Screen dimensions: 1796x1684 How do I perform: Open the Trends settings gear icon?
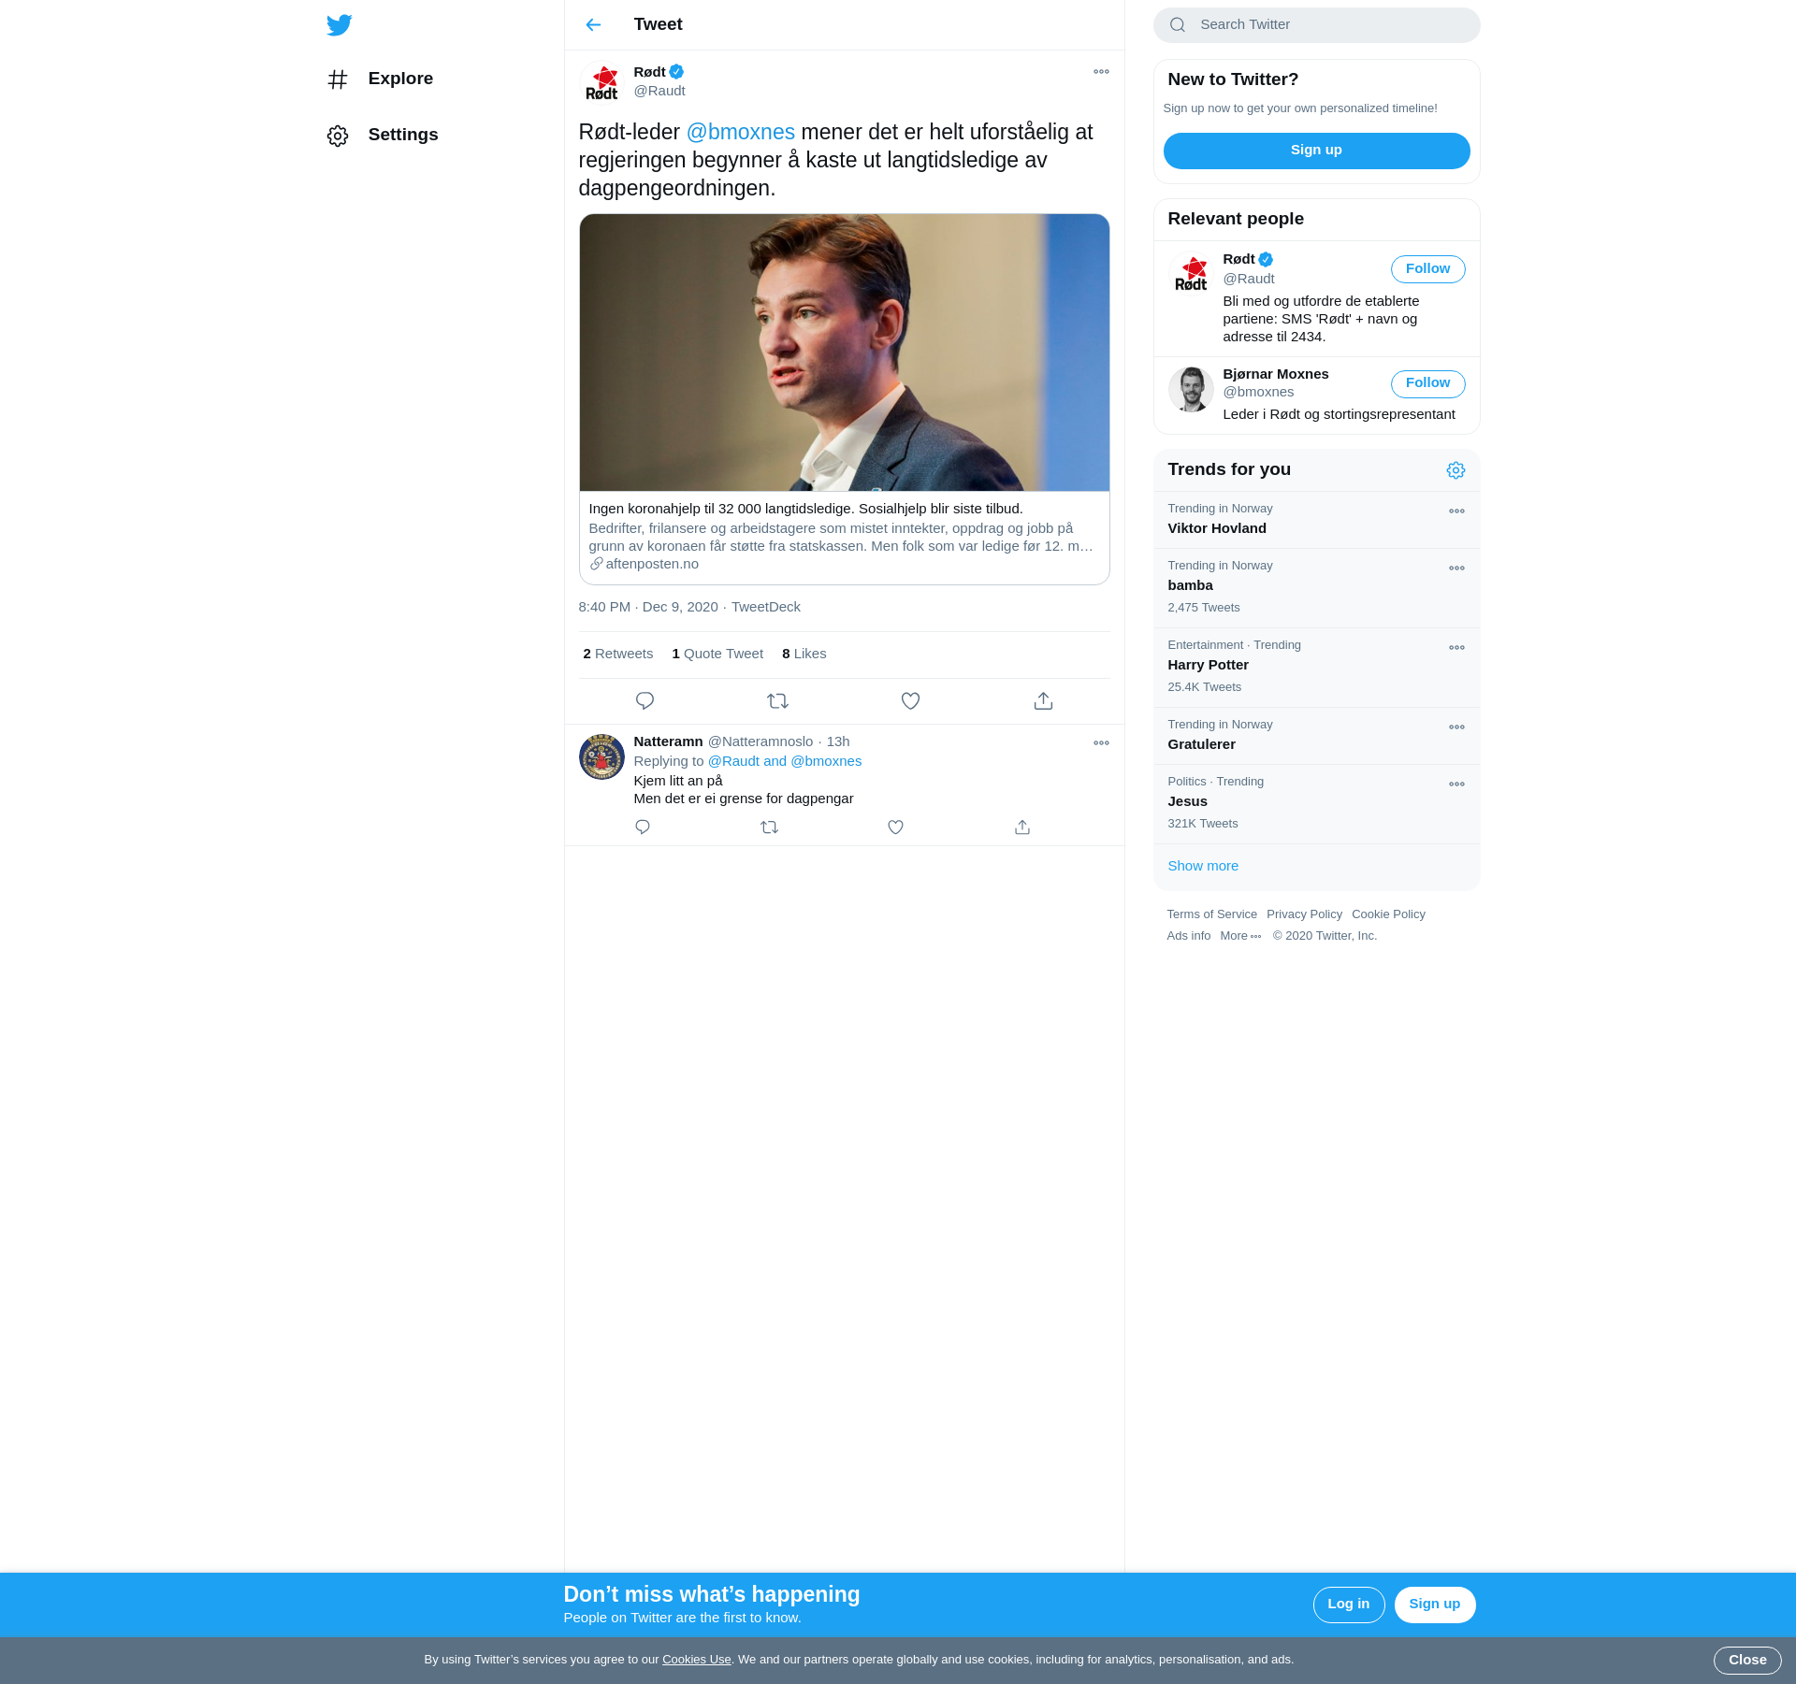coord(1456,470)
